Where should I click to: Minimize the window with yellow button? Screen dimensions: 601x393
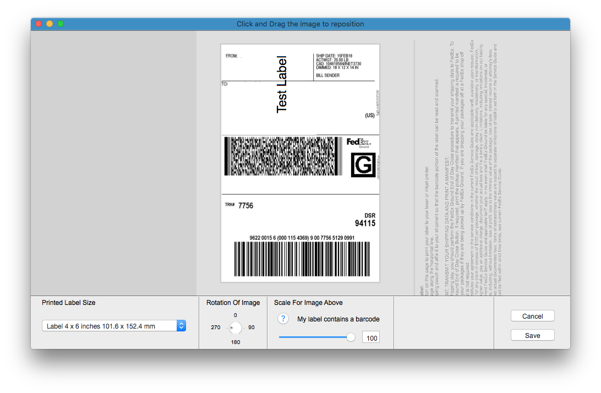click(50, 24)
